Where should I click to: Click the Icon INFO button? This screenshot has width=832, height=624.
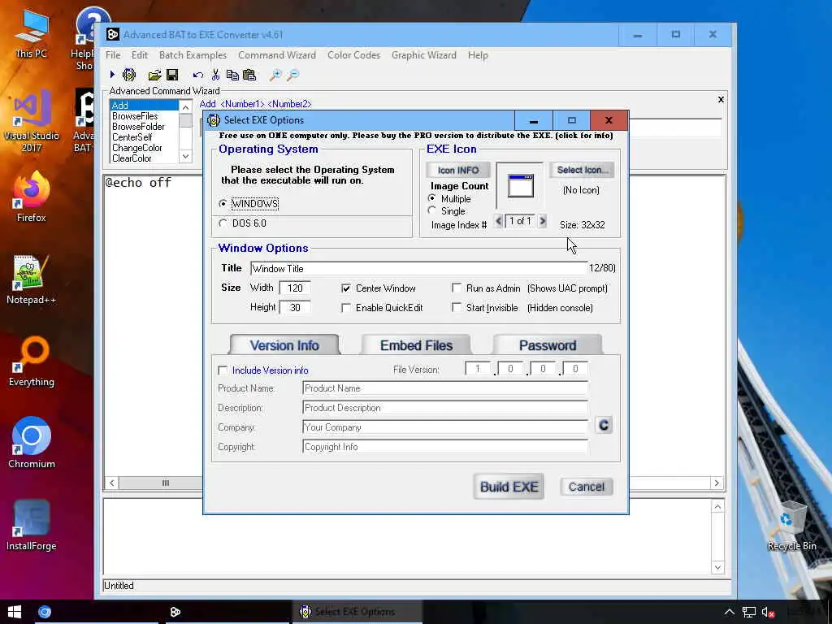click(458, 171)
